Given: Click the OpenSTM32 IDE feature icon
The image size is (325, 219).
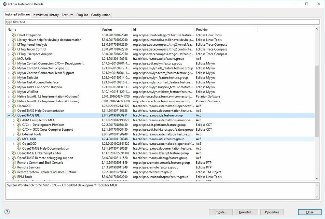Looking at the screenshot, I should (14, 115).
